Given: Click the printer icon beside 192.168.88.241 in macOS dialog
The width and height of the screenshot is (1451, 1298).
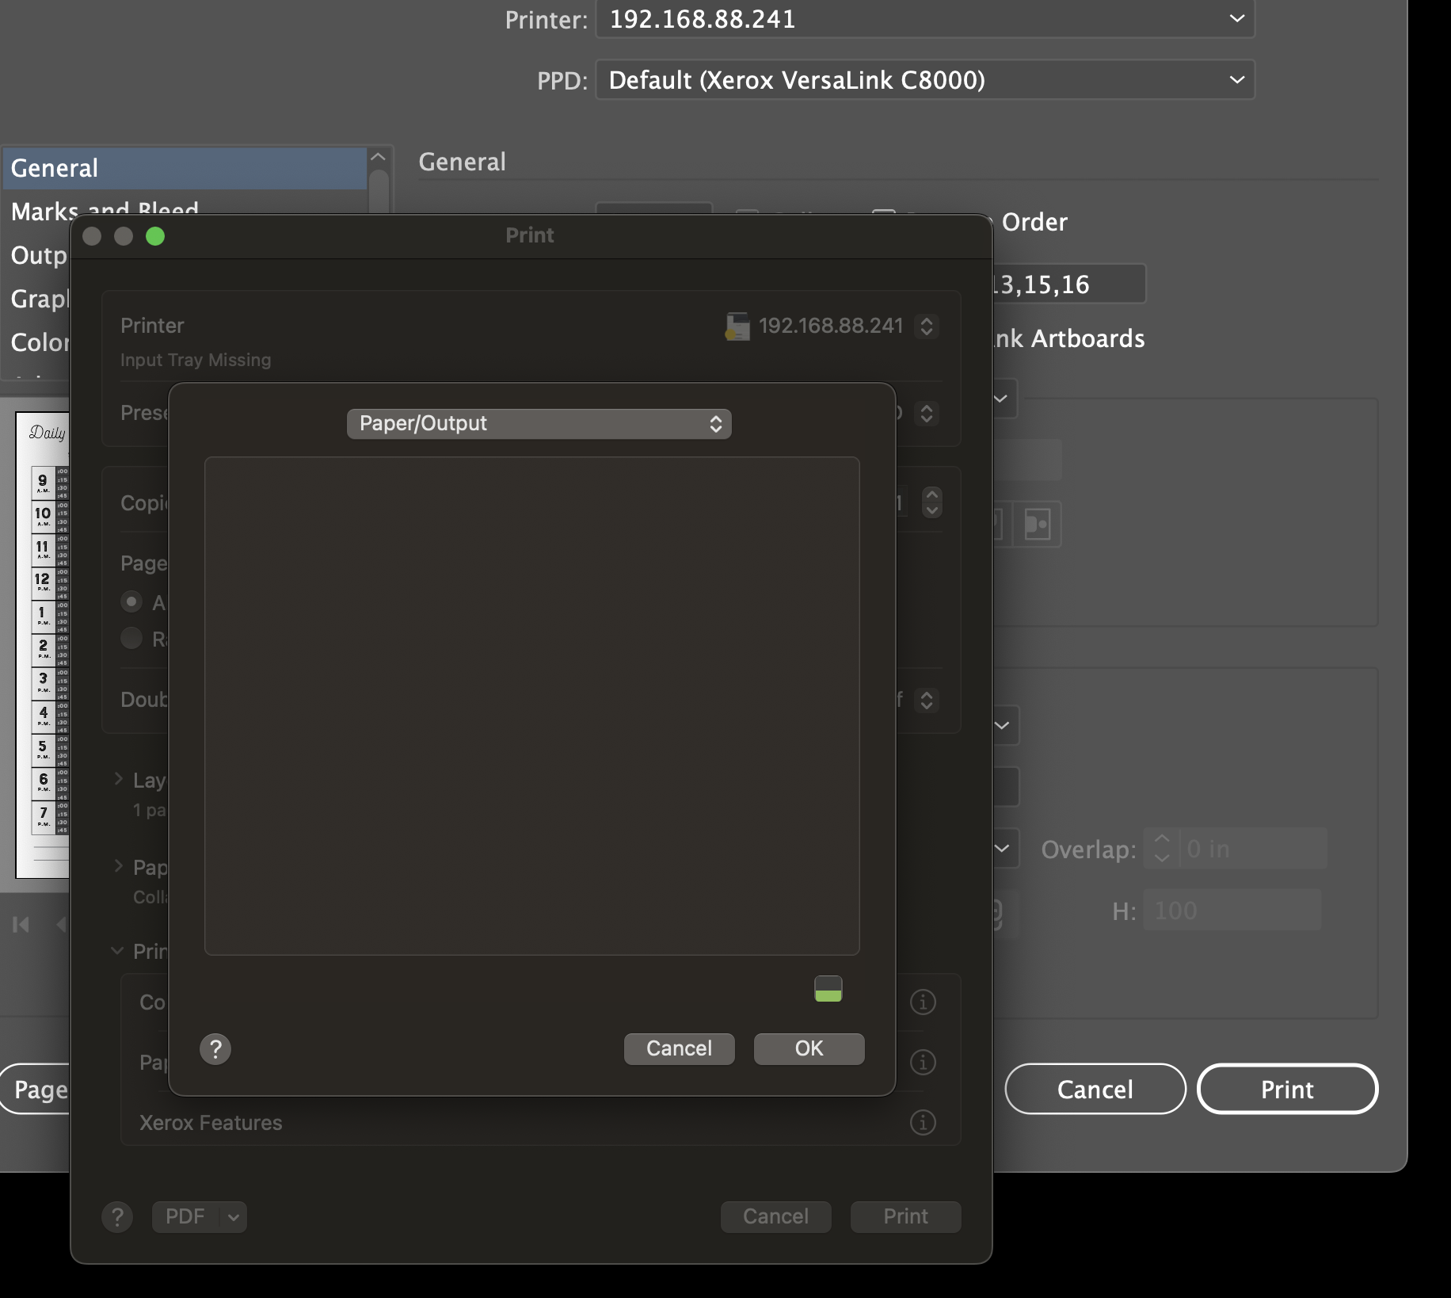Looking at the screenshot, I should (x=737, y=326).
